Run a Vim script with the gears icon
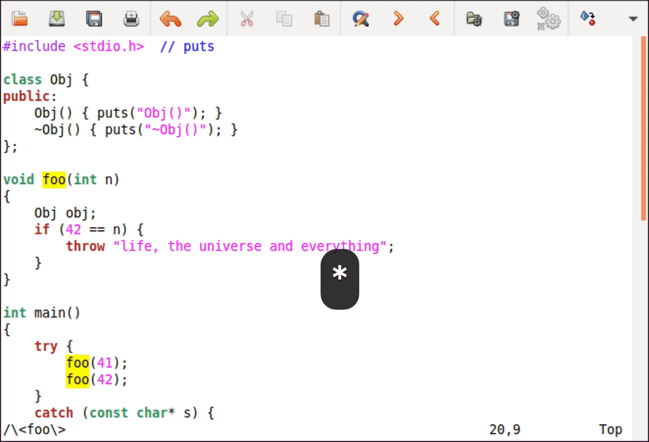 pyautogui.click(x=549, y=19)
